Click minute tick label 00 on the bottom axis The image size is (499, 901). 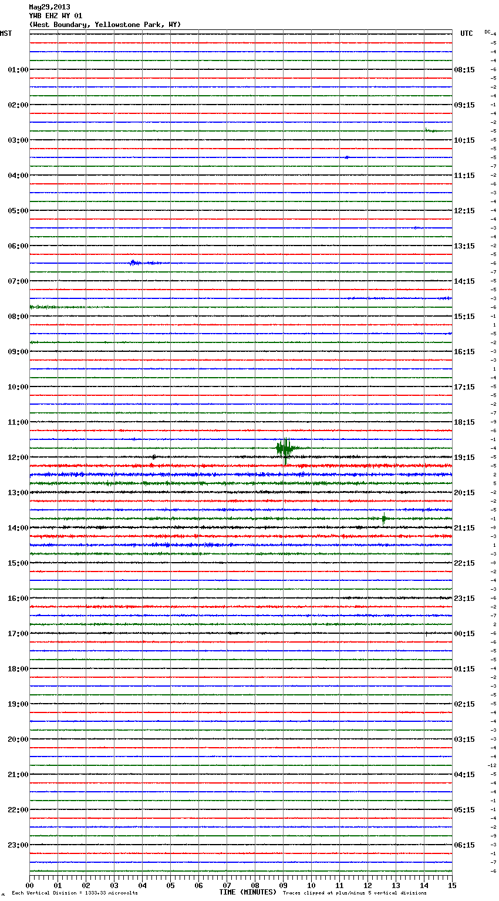coord(29,885)
